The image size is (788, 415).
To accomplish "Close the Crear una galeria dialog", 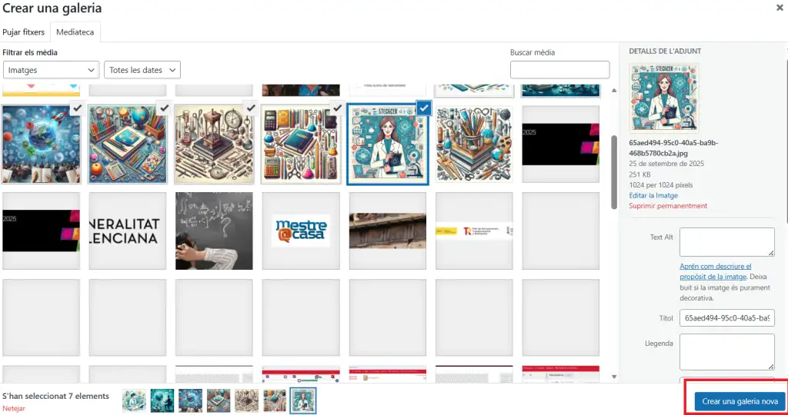I will tap(779, 8).
